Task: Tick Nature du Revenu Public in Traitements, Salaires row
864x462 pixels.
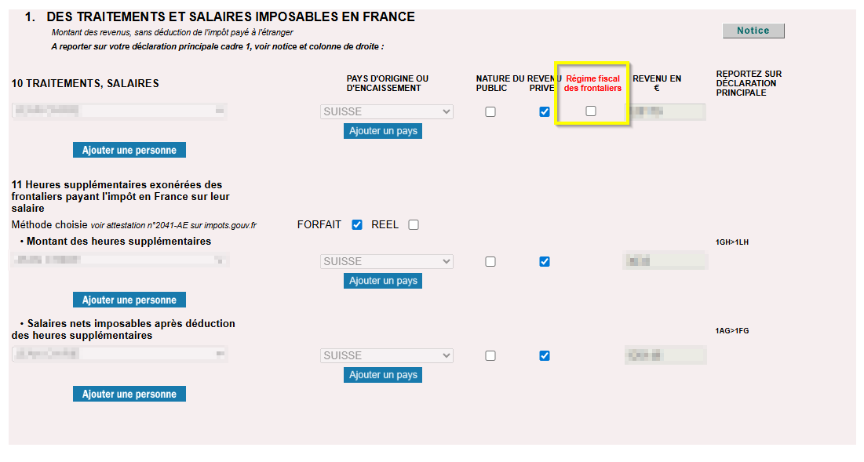Action: 490,112
